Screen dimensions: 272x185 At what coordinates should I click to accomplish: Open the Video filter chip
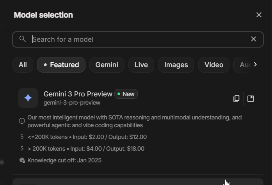click(214, 65)
